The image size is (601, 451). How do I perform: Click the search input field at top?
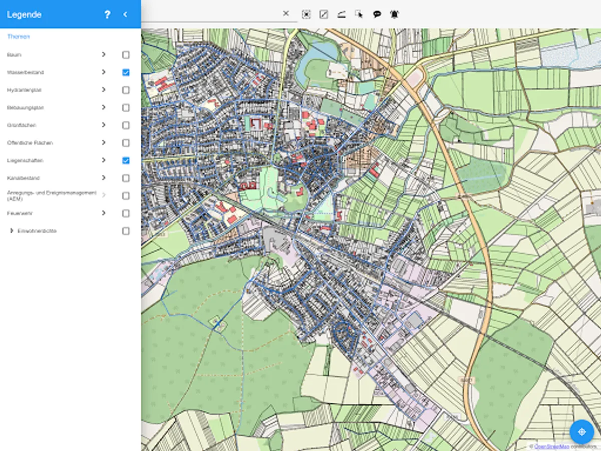pyautogui.click(x=210, y=14)
